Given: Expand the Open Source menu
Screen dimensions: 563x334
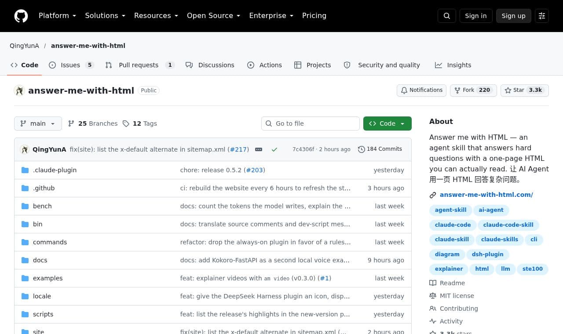Looking at the screenshot, I should point(214,16).
